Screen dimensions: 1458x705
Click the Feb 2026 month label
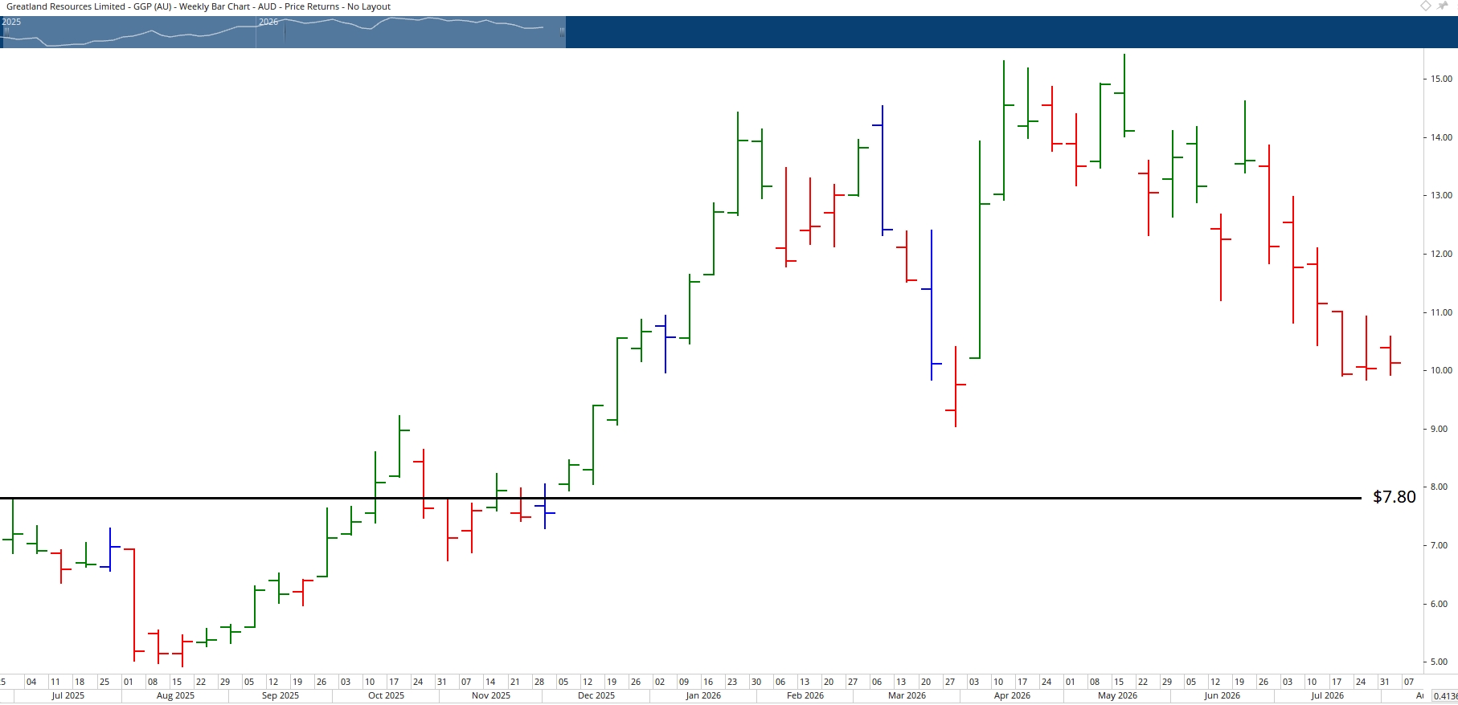[805, 695]
